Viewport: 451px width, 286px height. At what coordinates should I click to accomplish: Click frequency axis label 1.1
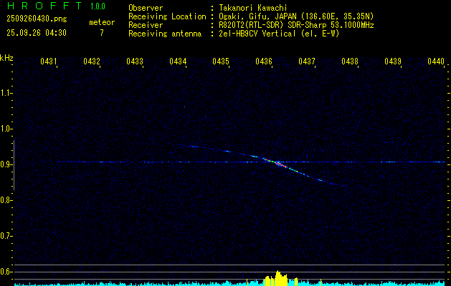(x=6, y=93)
